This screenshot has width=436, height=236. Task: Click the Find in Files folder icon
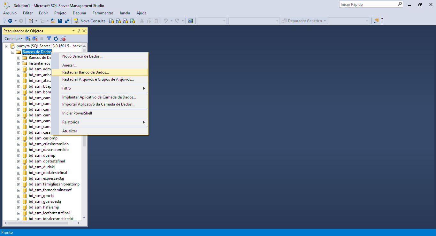pyautogui.click(x=376, y=21)
